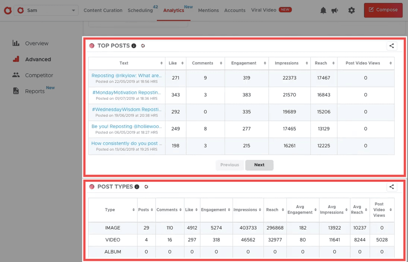The width and height of the screenshot is (408, 262).
Task: Open the settings gear icon
Action: pos(351,10)
